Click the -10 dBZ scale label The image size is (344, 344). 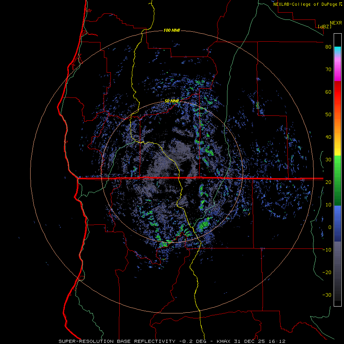coord(327,250)
